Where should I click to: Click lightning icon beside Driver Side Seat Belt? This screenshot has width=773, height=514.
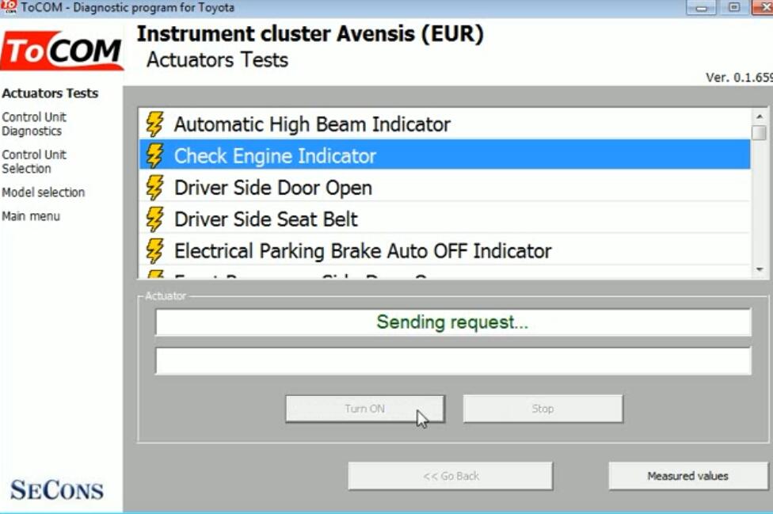[x=154, y=219]
